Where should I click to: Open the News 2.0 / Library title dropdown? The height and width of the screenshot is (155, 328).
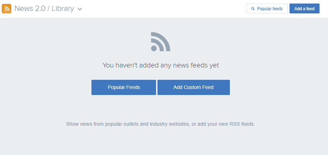pos(48,8)
